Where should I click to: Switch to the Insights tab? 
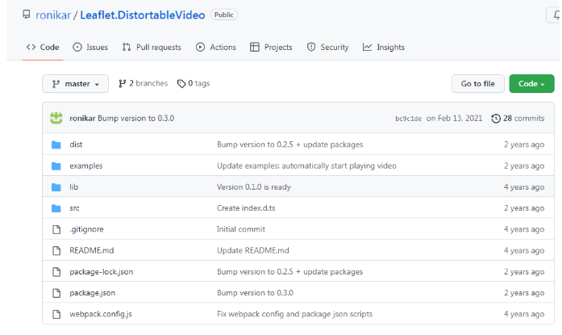click(x=384, y=48)
